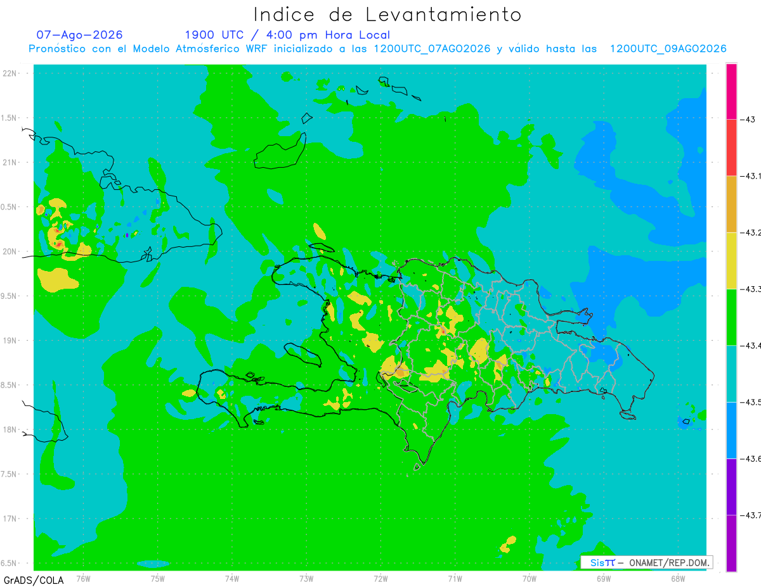Image resolution: width=761 pixels, height=587 pixels.
Task: Choose the green color bar segment
Action: tap(731, 317)
